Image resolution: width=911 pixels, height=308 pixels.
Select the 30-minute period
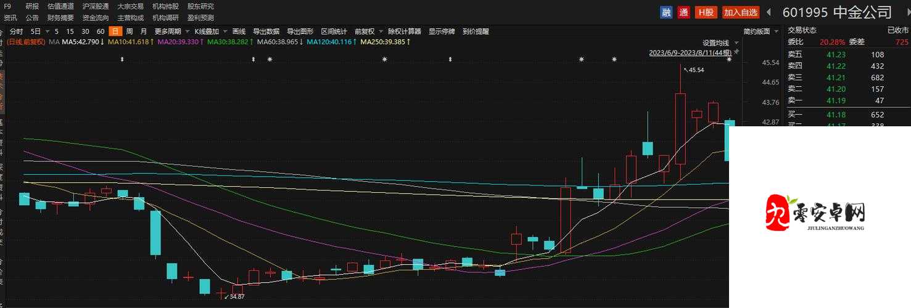(85, 31)
